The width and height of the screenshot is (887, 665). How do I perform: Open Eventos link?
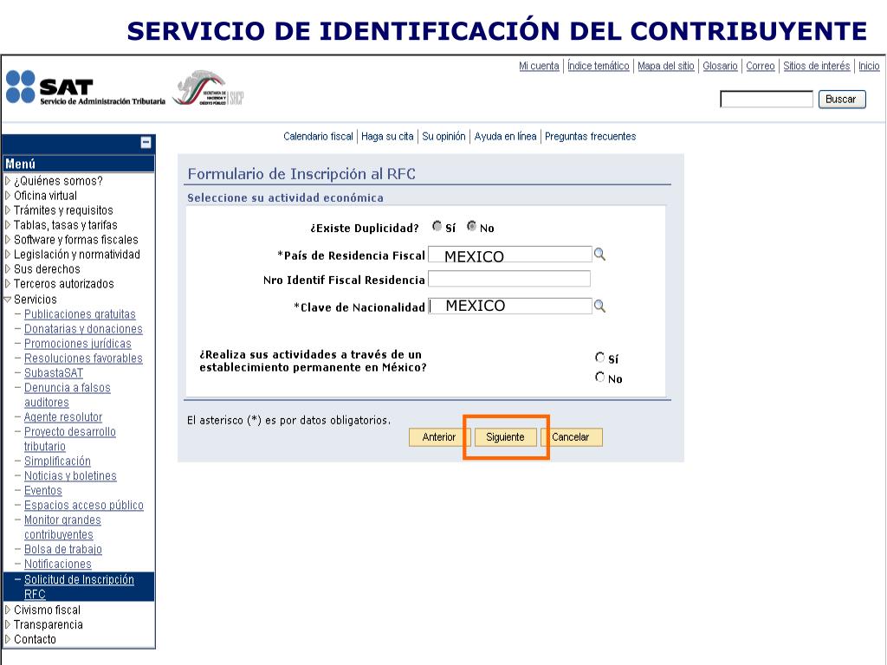pyautogui.click(x=43, y=491)
